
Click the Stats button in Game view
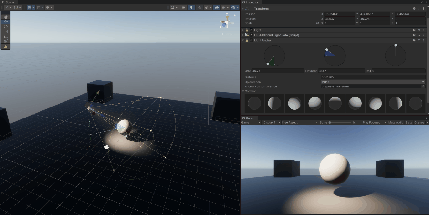408,123
